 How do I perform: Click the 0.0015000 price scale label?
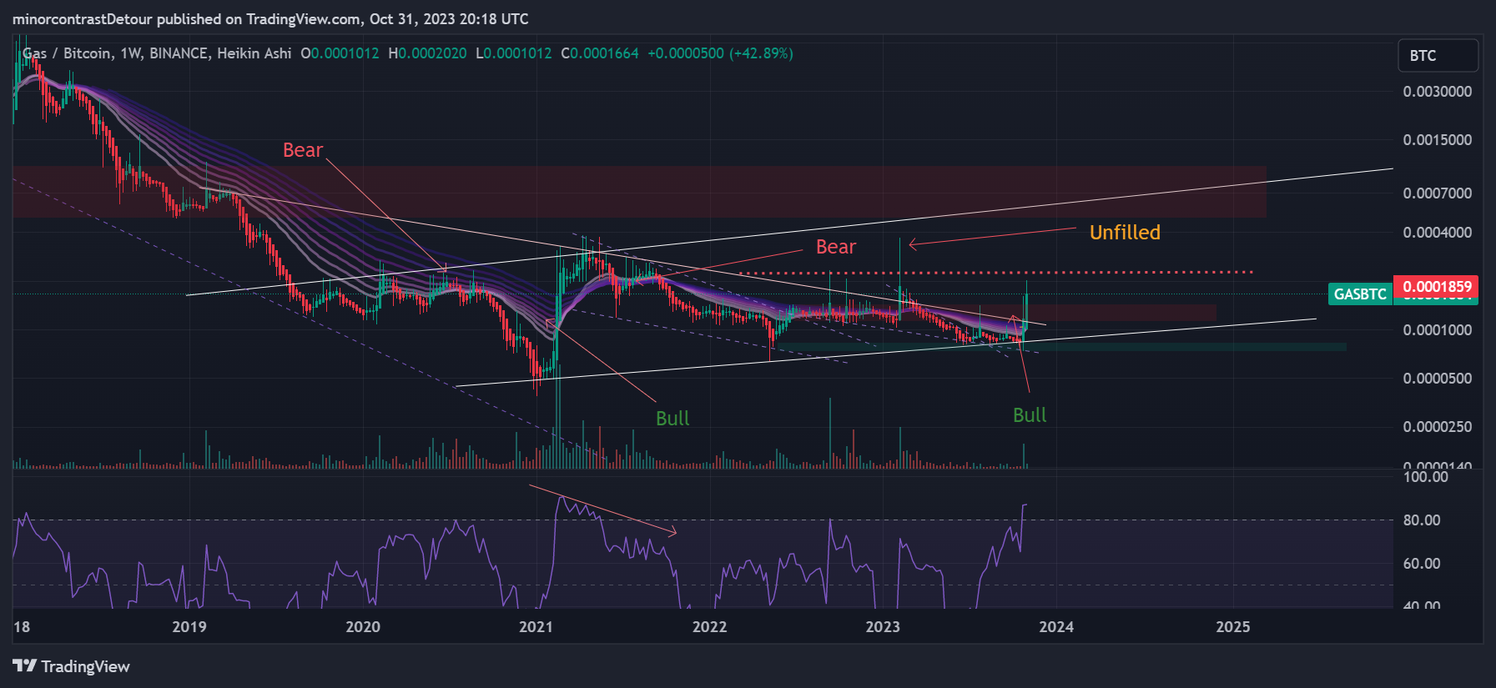(x=1438, y=140)
